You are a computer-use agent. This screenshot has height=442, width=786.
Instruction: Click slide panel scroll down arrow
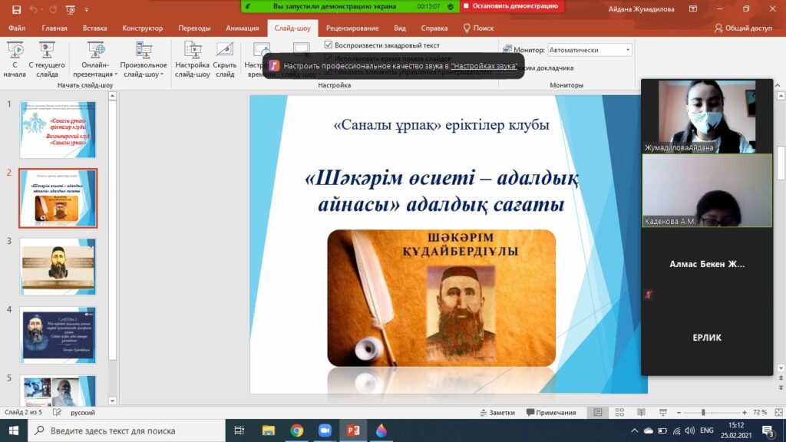click(112, 401)
